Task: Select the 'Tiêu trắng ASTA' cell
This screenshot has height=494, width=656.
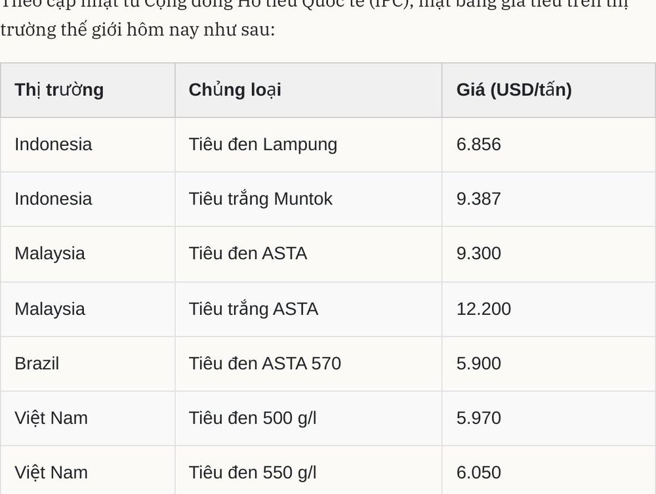Action: [x=308, y=309]
